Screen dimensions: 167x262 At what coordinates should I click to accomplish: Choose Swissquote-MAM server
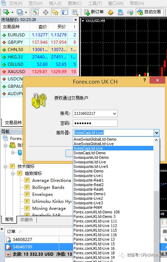[x=113, y=207]
